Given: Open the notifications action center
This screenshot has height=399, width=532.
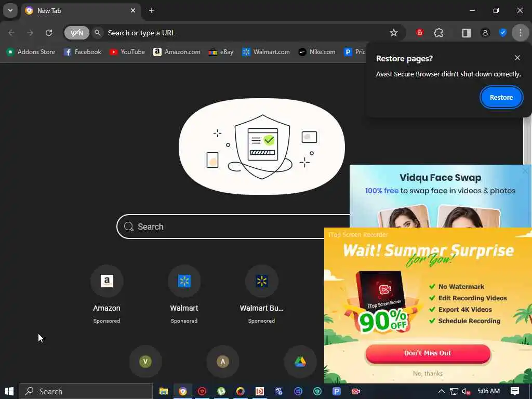Looking at the screenshot, I should pos(515,391).
